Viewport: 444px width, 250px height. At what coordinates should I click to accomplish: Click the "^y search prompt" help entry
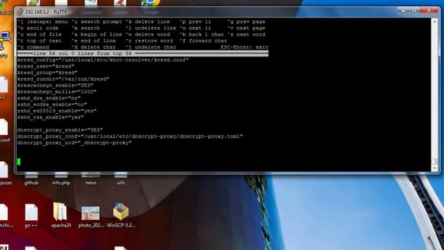96,22
